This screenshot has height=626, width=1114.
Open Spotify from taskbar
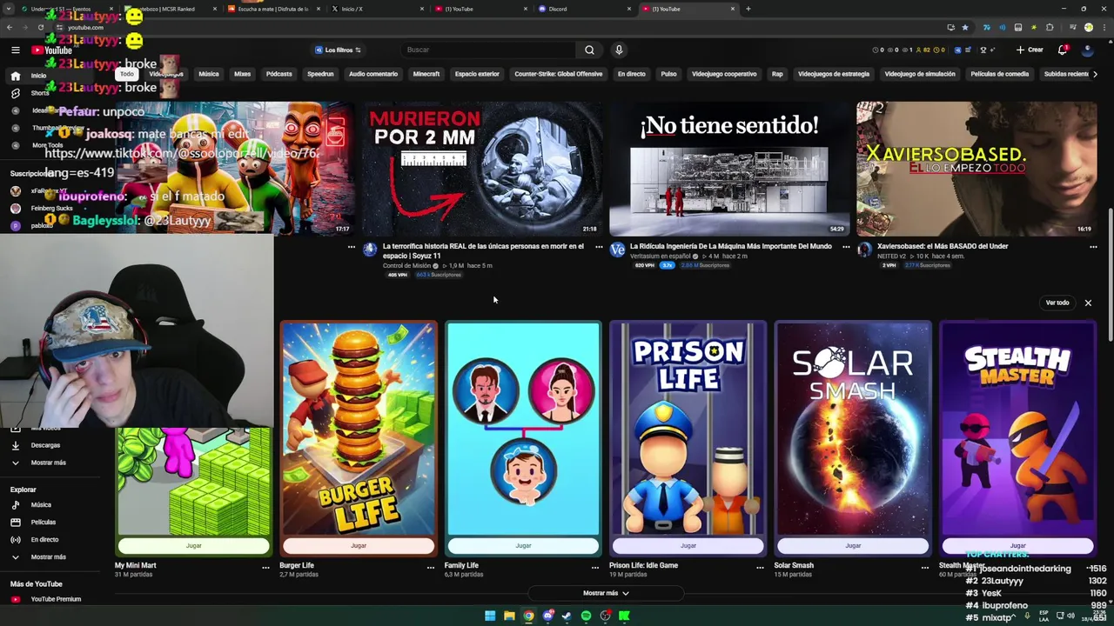(x=586, y=616)
